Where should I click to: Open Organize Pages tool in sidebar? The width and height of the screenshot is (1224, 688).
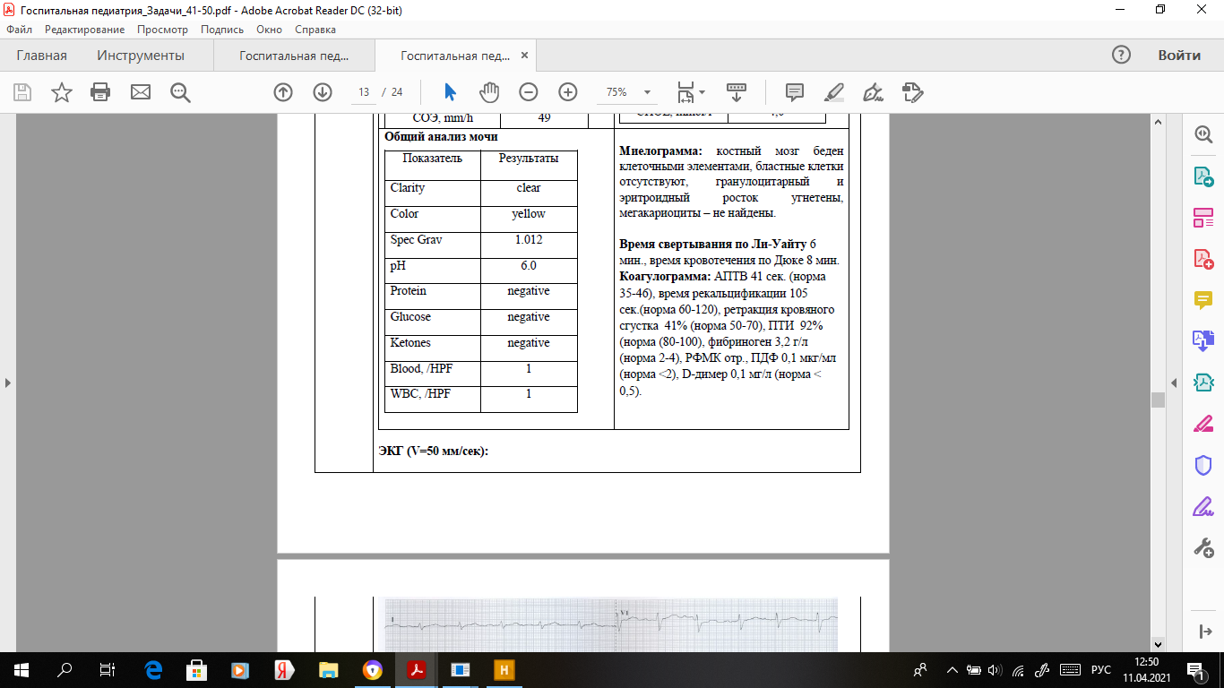point(1203,218)
